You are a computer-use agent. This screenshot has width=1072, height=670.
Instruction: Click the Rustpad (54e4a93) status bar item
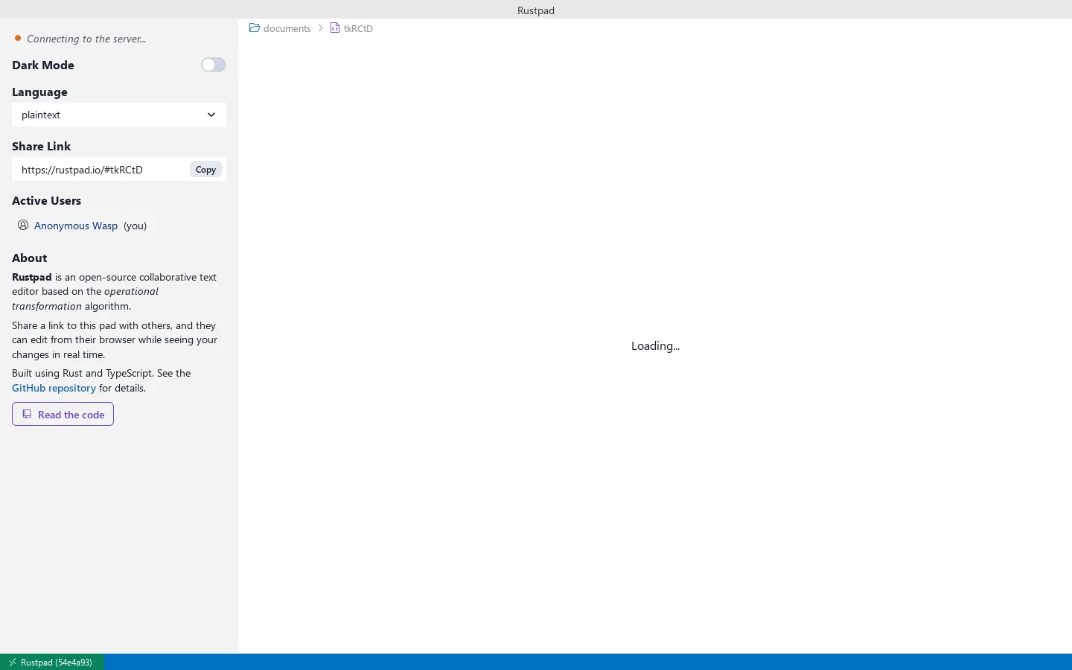click(52, 662)
